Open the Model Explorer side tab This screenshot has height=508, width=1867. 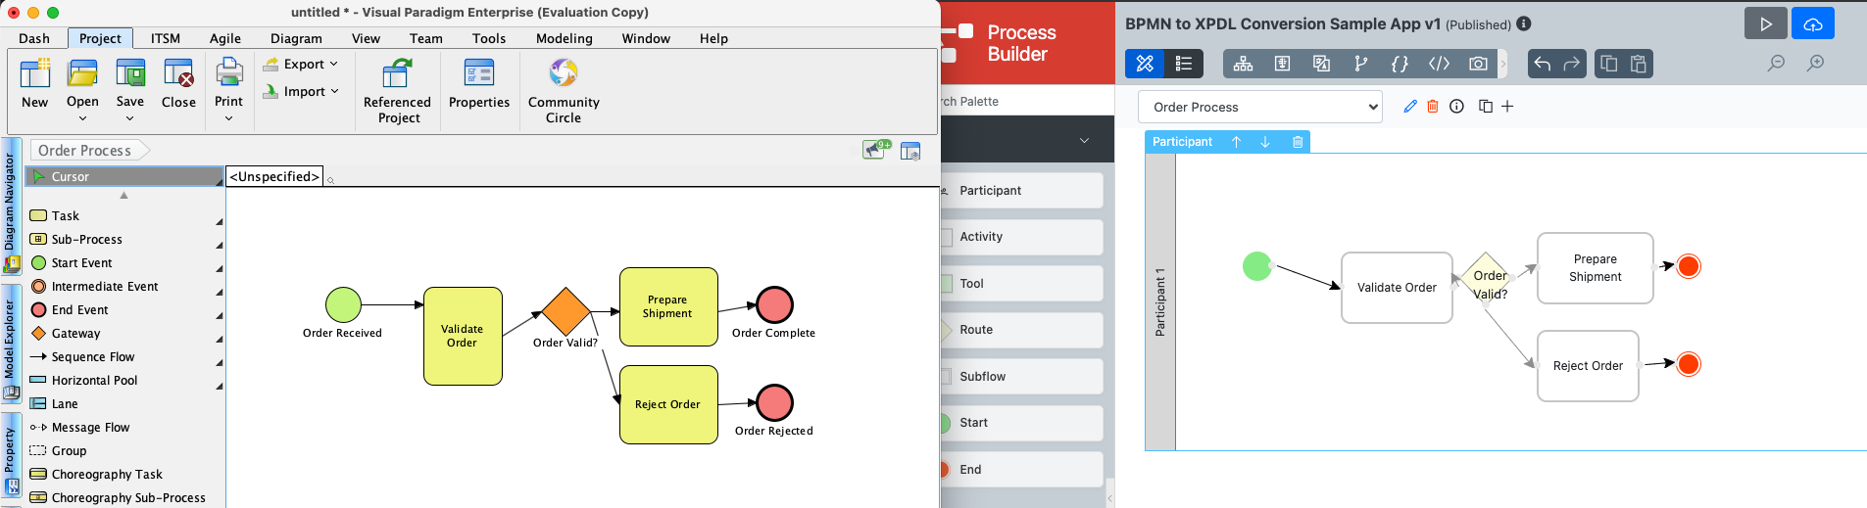tap(11, 345)
